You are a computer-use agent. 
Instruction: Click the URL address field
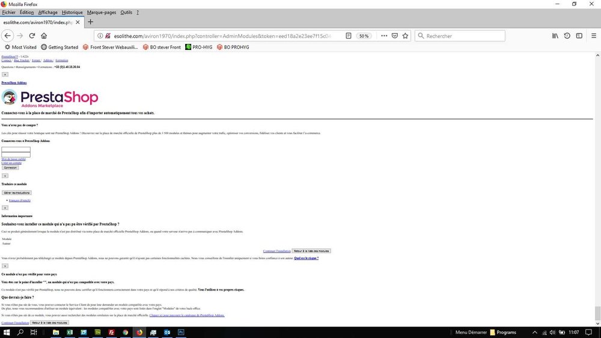[222, 35]
